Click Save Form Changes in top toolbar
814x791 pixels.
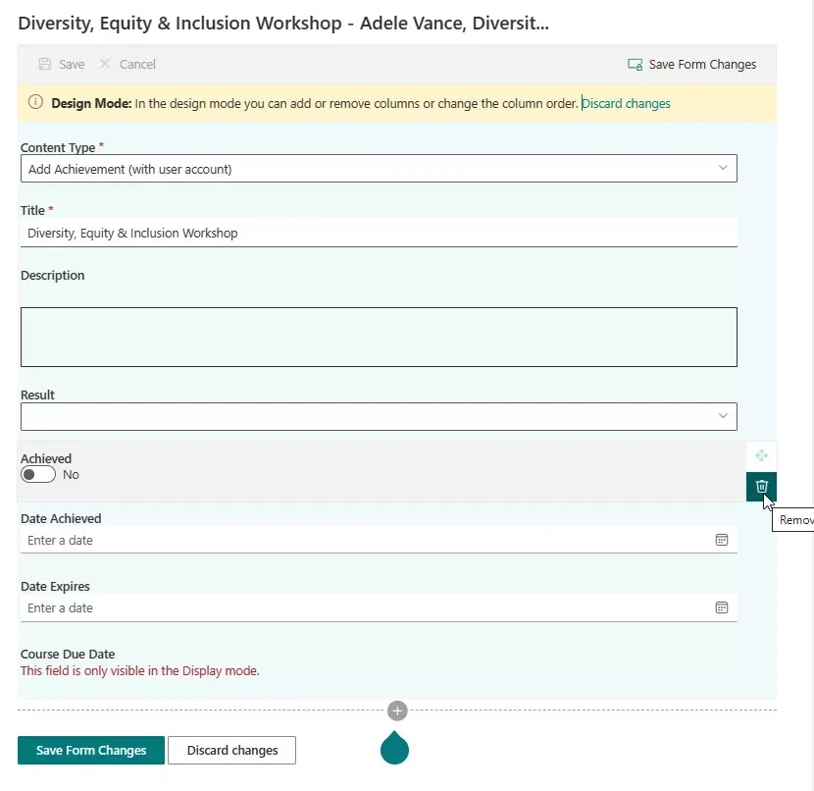tap(692, 65)
